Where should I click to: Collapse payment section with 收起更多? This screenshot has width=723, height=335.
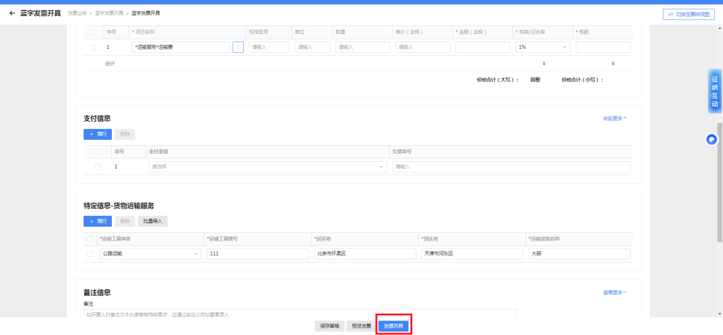tap(615, 118)
